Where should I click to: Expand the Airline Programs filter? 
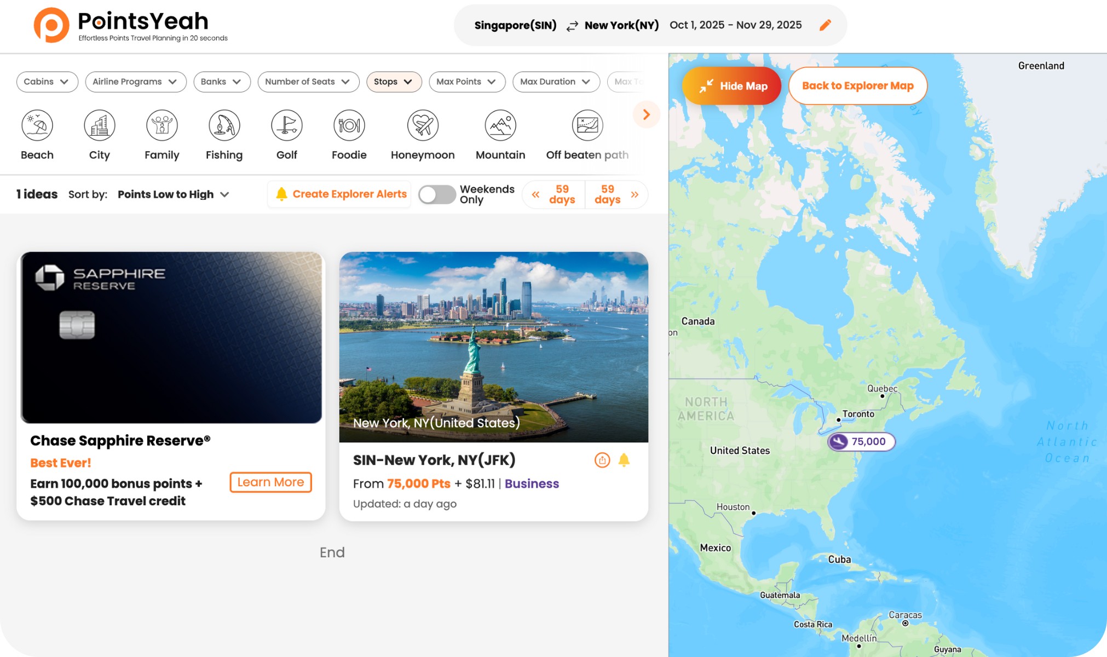[x=136, y=82]
